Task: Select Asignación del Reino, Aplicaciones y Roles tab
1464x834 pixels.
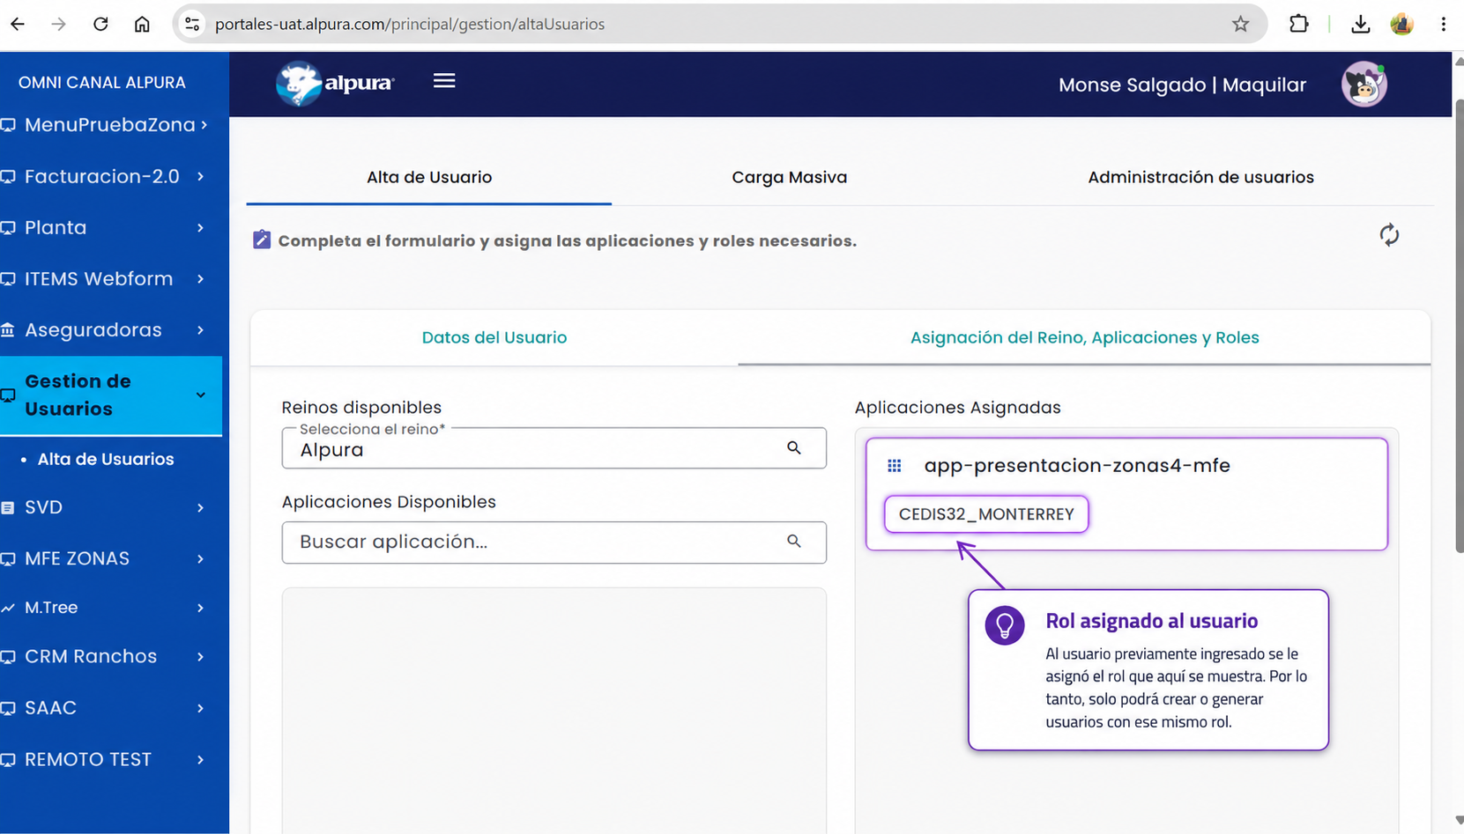Action: coord(1084,338)
